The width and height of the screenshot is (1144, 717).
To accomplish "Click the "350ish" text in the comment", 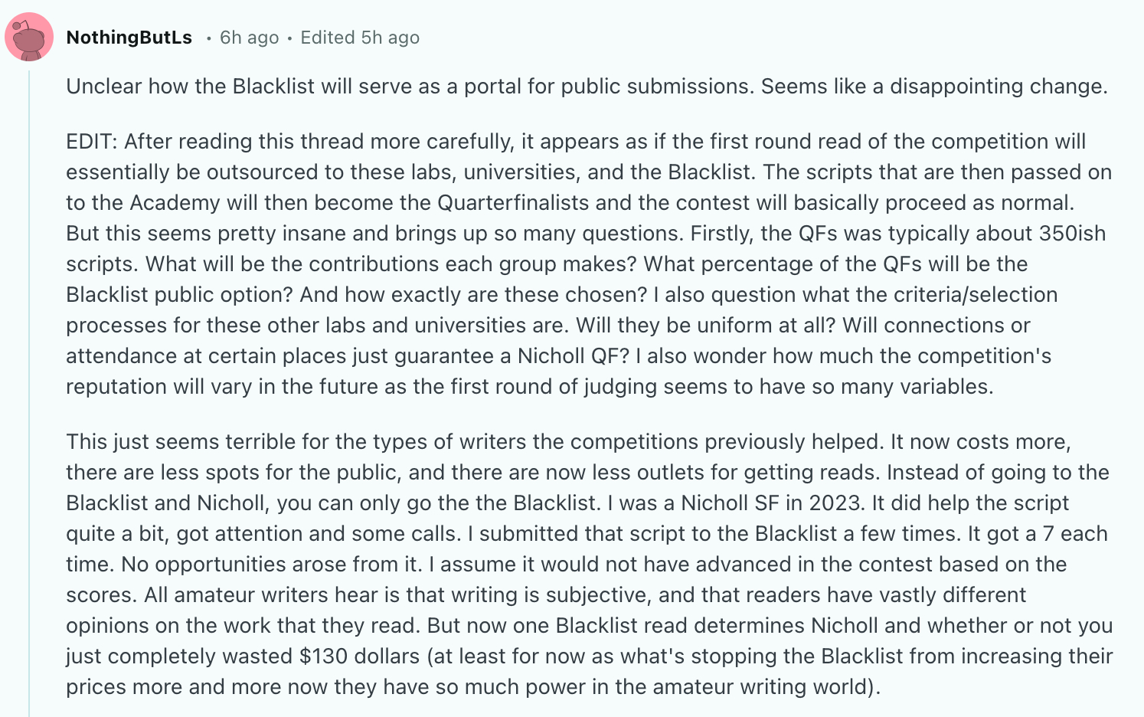I will coord(1072,234).
